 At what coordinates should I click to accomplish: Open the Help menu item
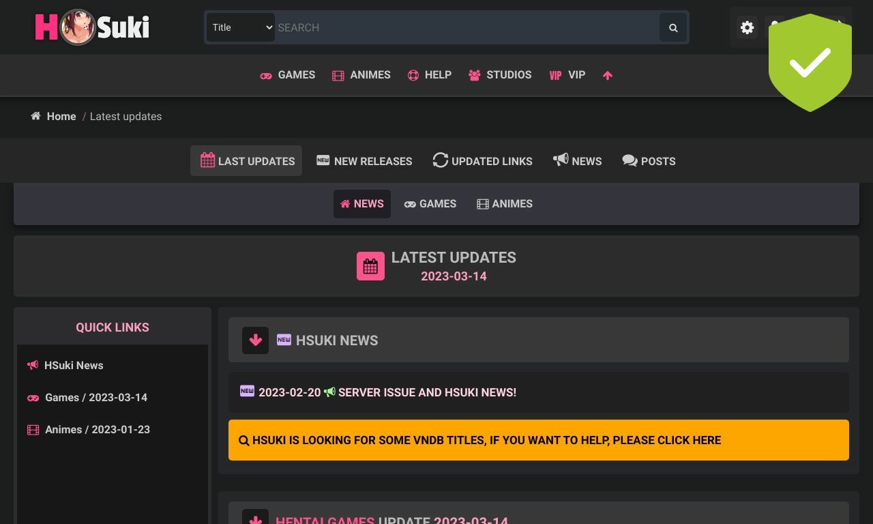430,75
